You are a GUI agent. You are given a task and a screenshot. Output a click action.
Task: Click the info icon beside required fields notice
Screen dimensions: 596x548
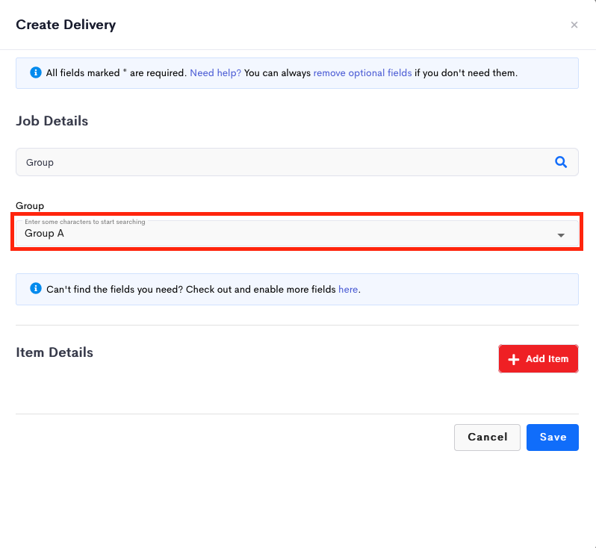[x=36, y=72]
